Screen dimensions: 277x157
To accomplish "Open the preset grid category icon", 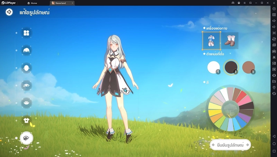I will tap(27, 33).
